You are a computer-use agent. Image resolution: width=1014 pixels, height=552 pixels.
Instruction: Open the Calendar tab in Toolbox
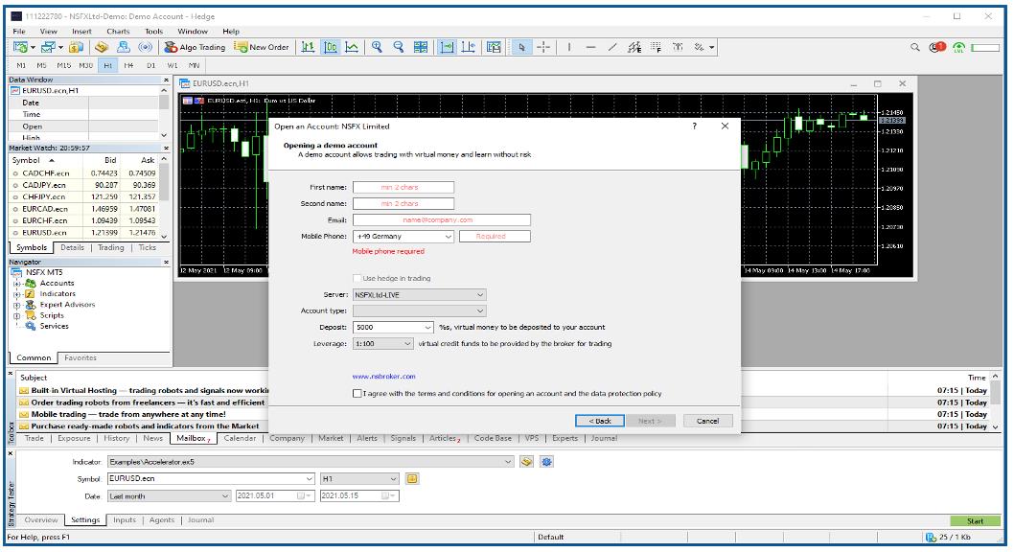[240, 438]
